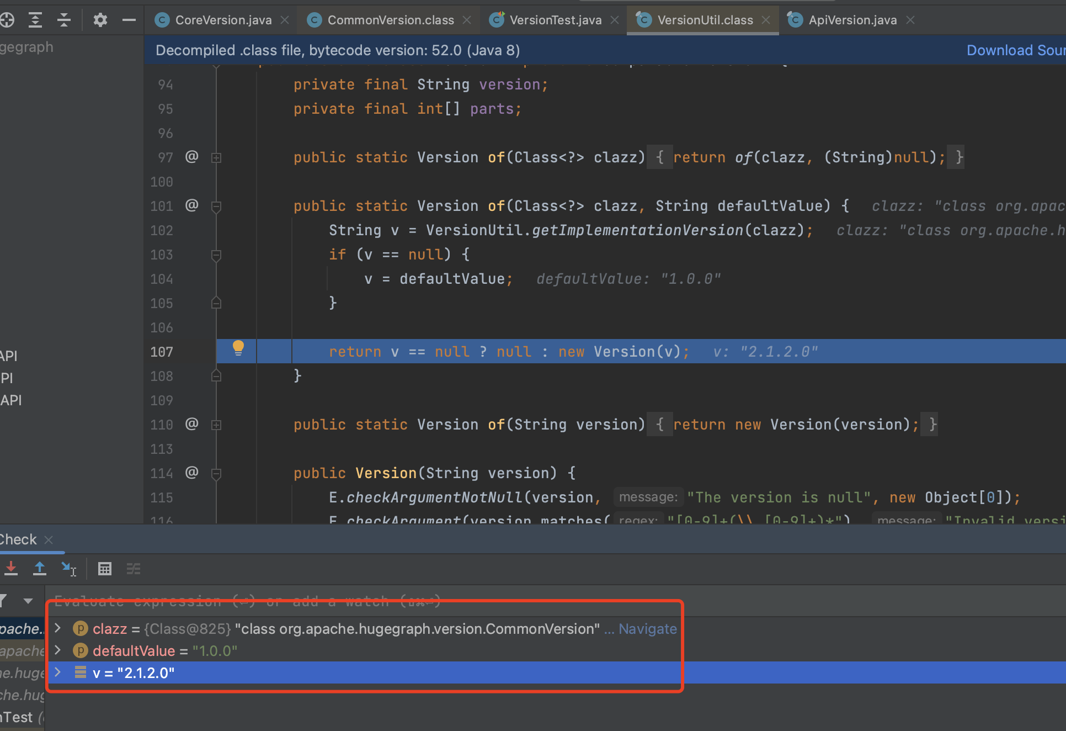Open the Evaluate Expression calculator icon
This screenshot has height=731, width=1066.
tap(105, 568)
